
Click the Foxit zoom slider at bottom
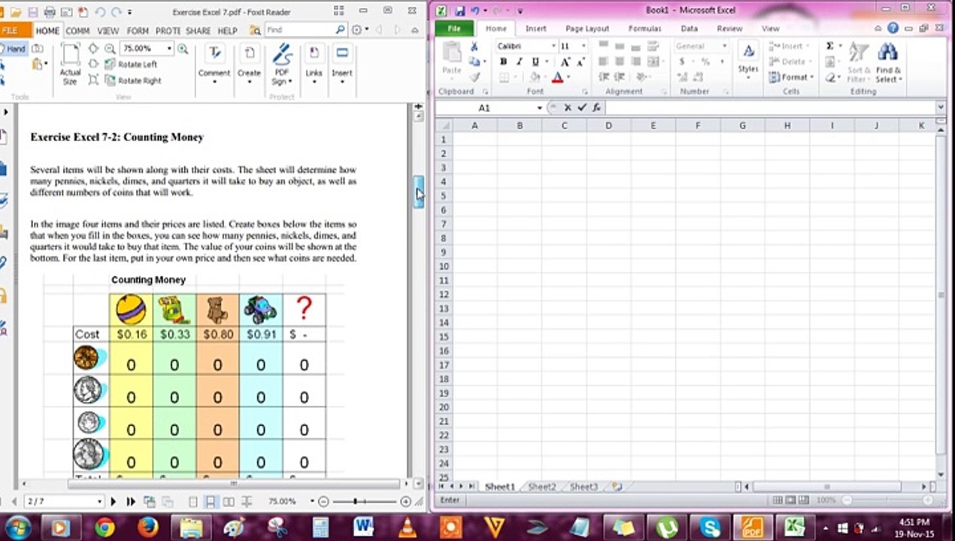click(x=365, y=501)
